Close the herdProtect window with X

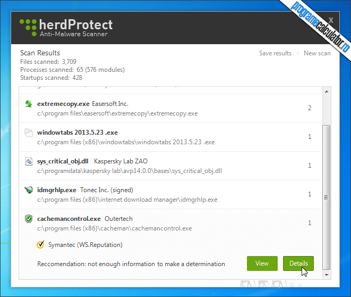(331, 20)
